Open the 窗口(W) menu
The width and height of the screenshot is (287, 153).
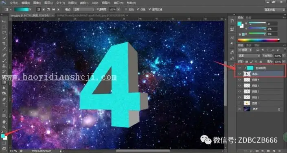(x=118, y=3)
